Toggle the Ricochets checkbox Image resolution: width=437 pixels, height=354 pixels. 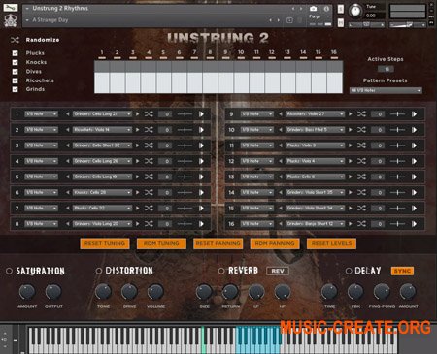coord(15,80)
